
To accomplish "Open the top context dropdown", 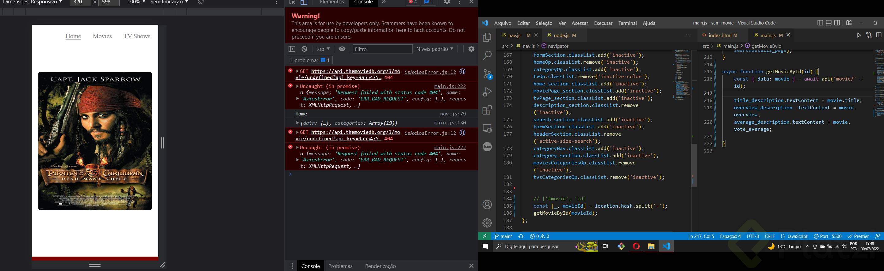I will (x=323, y=49).
